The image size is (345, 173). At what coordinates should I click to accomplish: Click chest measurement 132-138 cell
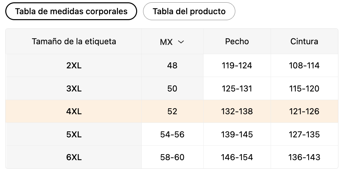click(237, 112)
